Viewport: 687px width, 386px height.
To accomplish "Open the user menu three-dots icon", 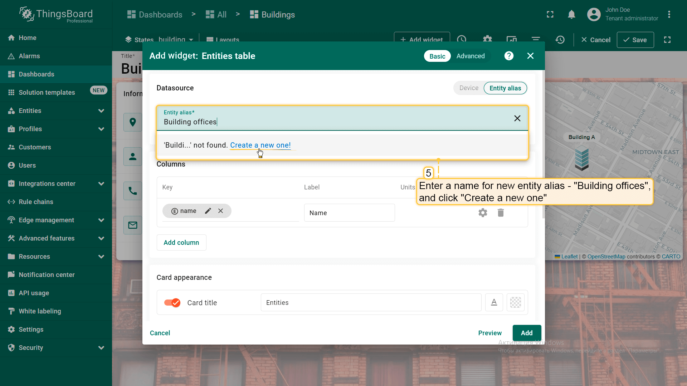I will [669, 15].
